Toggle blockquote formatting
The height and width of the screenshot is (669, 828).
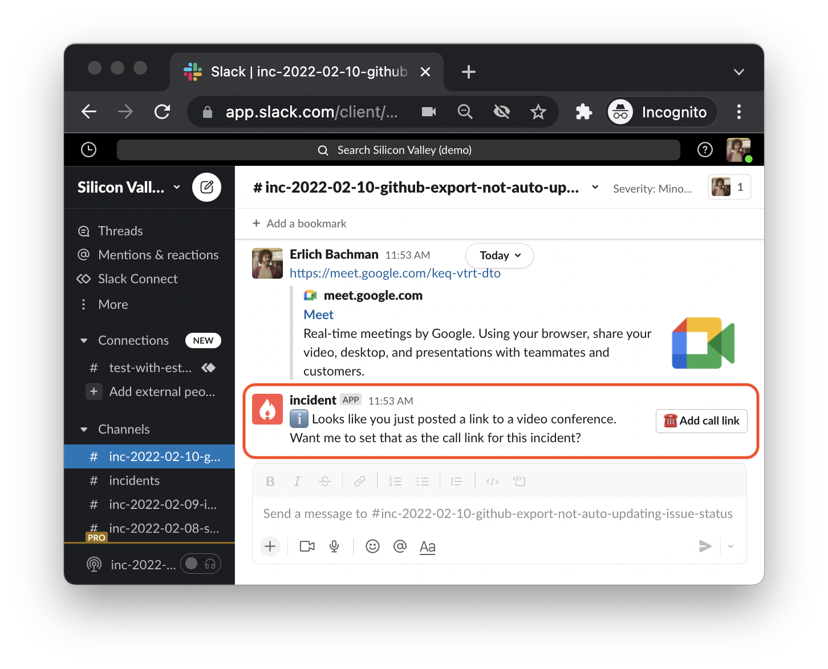[x=457, y=482]
